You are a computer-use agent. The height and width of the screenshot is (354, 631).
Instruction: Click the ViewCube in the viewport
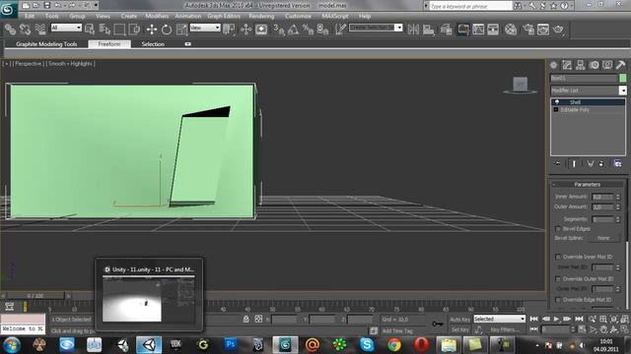[520, 85]
